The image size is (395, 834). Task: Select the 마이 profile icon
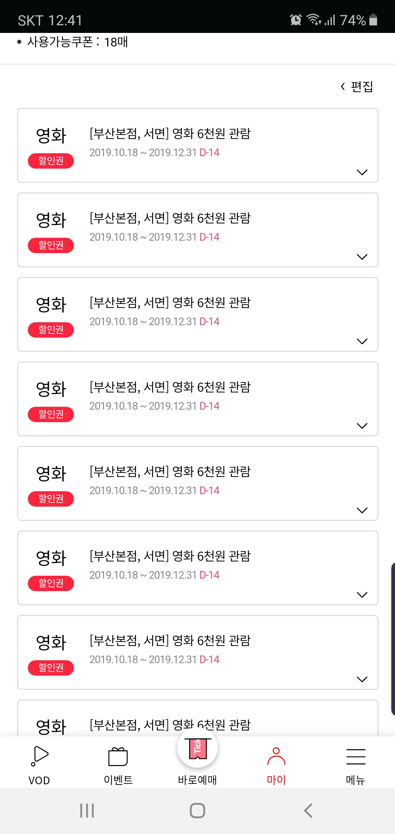coord(276,756)
